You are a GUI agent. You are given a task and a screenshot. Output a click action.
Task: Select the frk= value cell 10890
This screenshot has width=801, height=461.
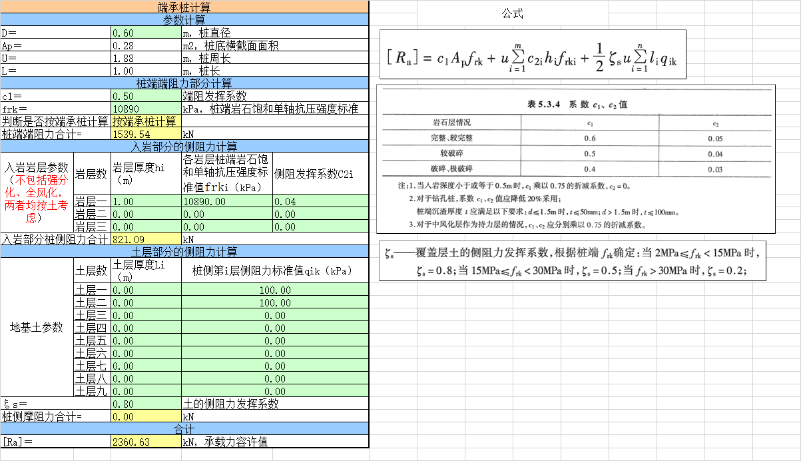click(146, 109)
